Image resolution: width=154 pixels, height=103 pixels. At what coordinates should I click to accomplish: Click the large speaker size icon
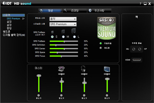point(74,31)
